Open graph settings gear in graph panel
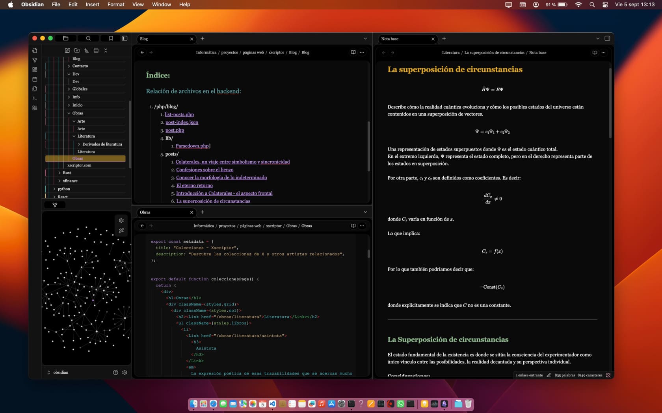Screen dimensions: 662x413 [x=121, y=220]
